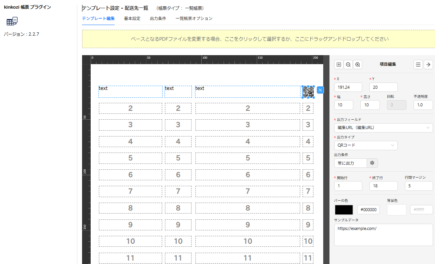Click the white background color swatch

396,210
